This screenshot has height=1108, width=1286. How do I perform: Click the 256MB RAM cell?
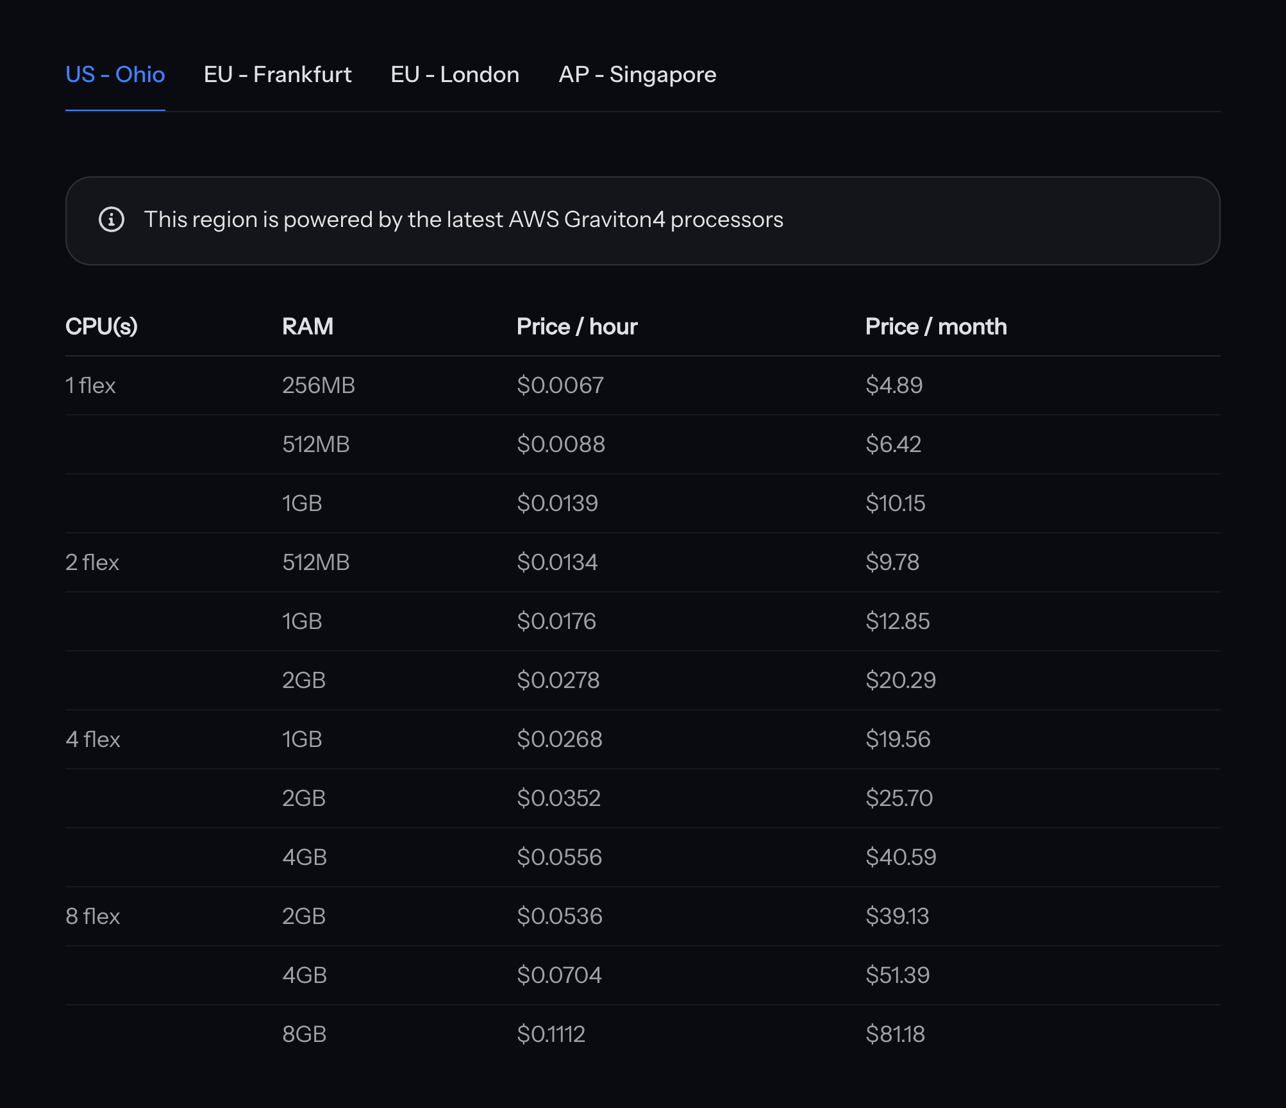click(319, 385)
